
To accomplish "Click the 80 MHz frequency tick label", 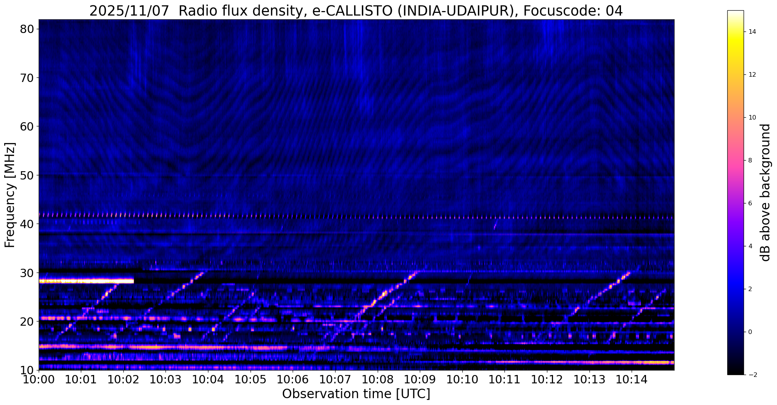I will click(x=27, y=29).
